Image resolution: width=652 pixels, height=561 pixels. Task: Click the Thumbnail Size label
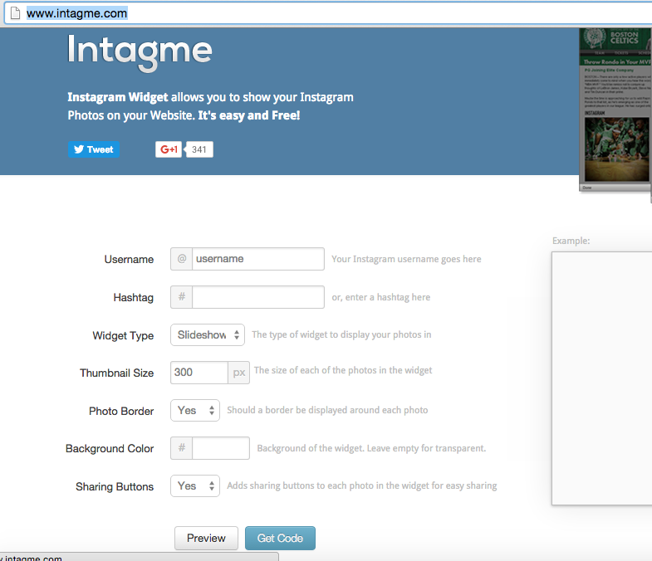(117, 373)
